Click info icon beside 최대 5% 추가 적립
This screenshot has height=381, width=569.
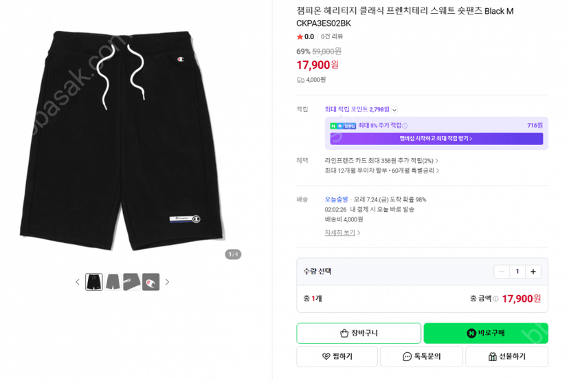405,126
